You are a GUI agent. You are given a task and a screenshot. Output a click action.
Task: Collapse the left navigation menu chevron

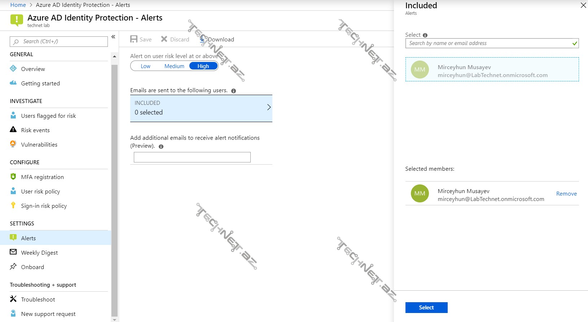click(113, 37)
